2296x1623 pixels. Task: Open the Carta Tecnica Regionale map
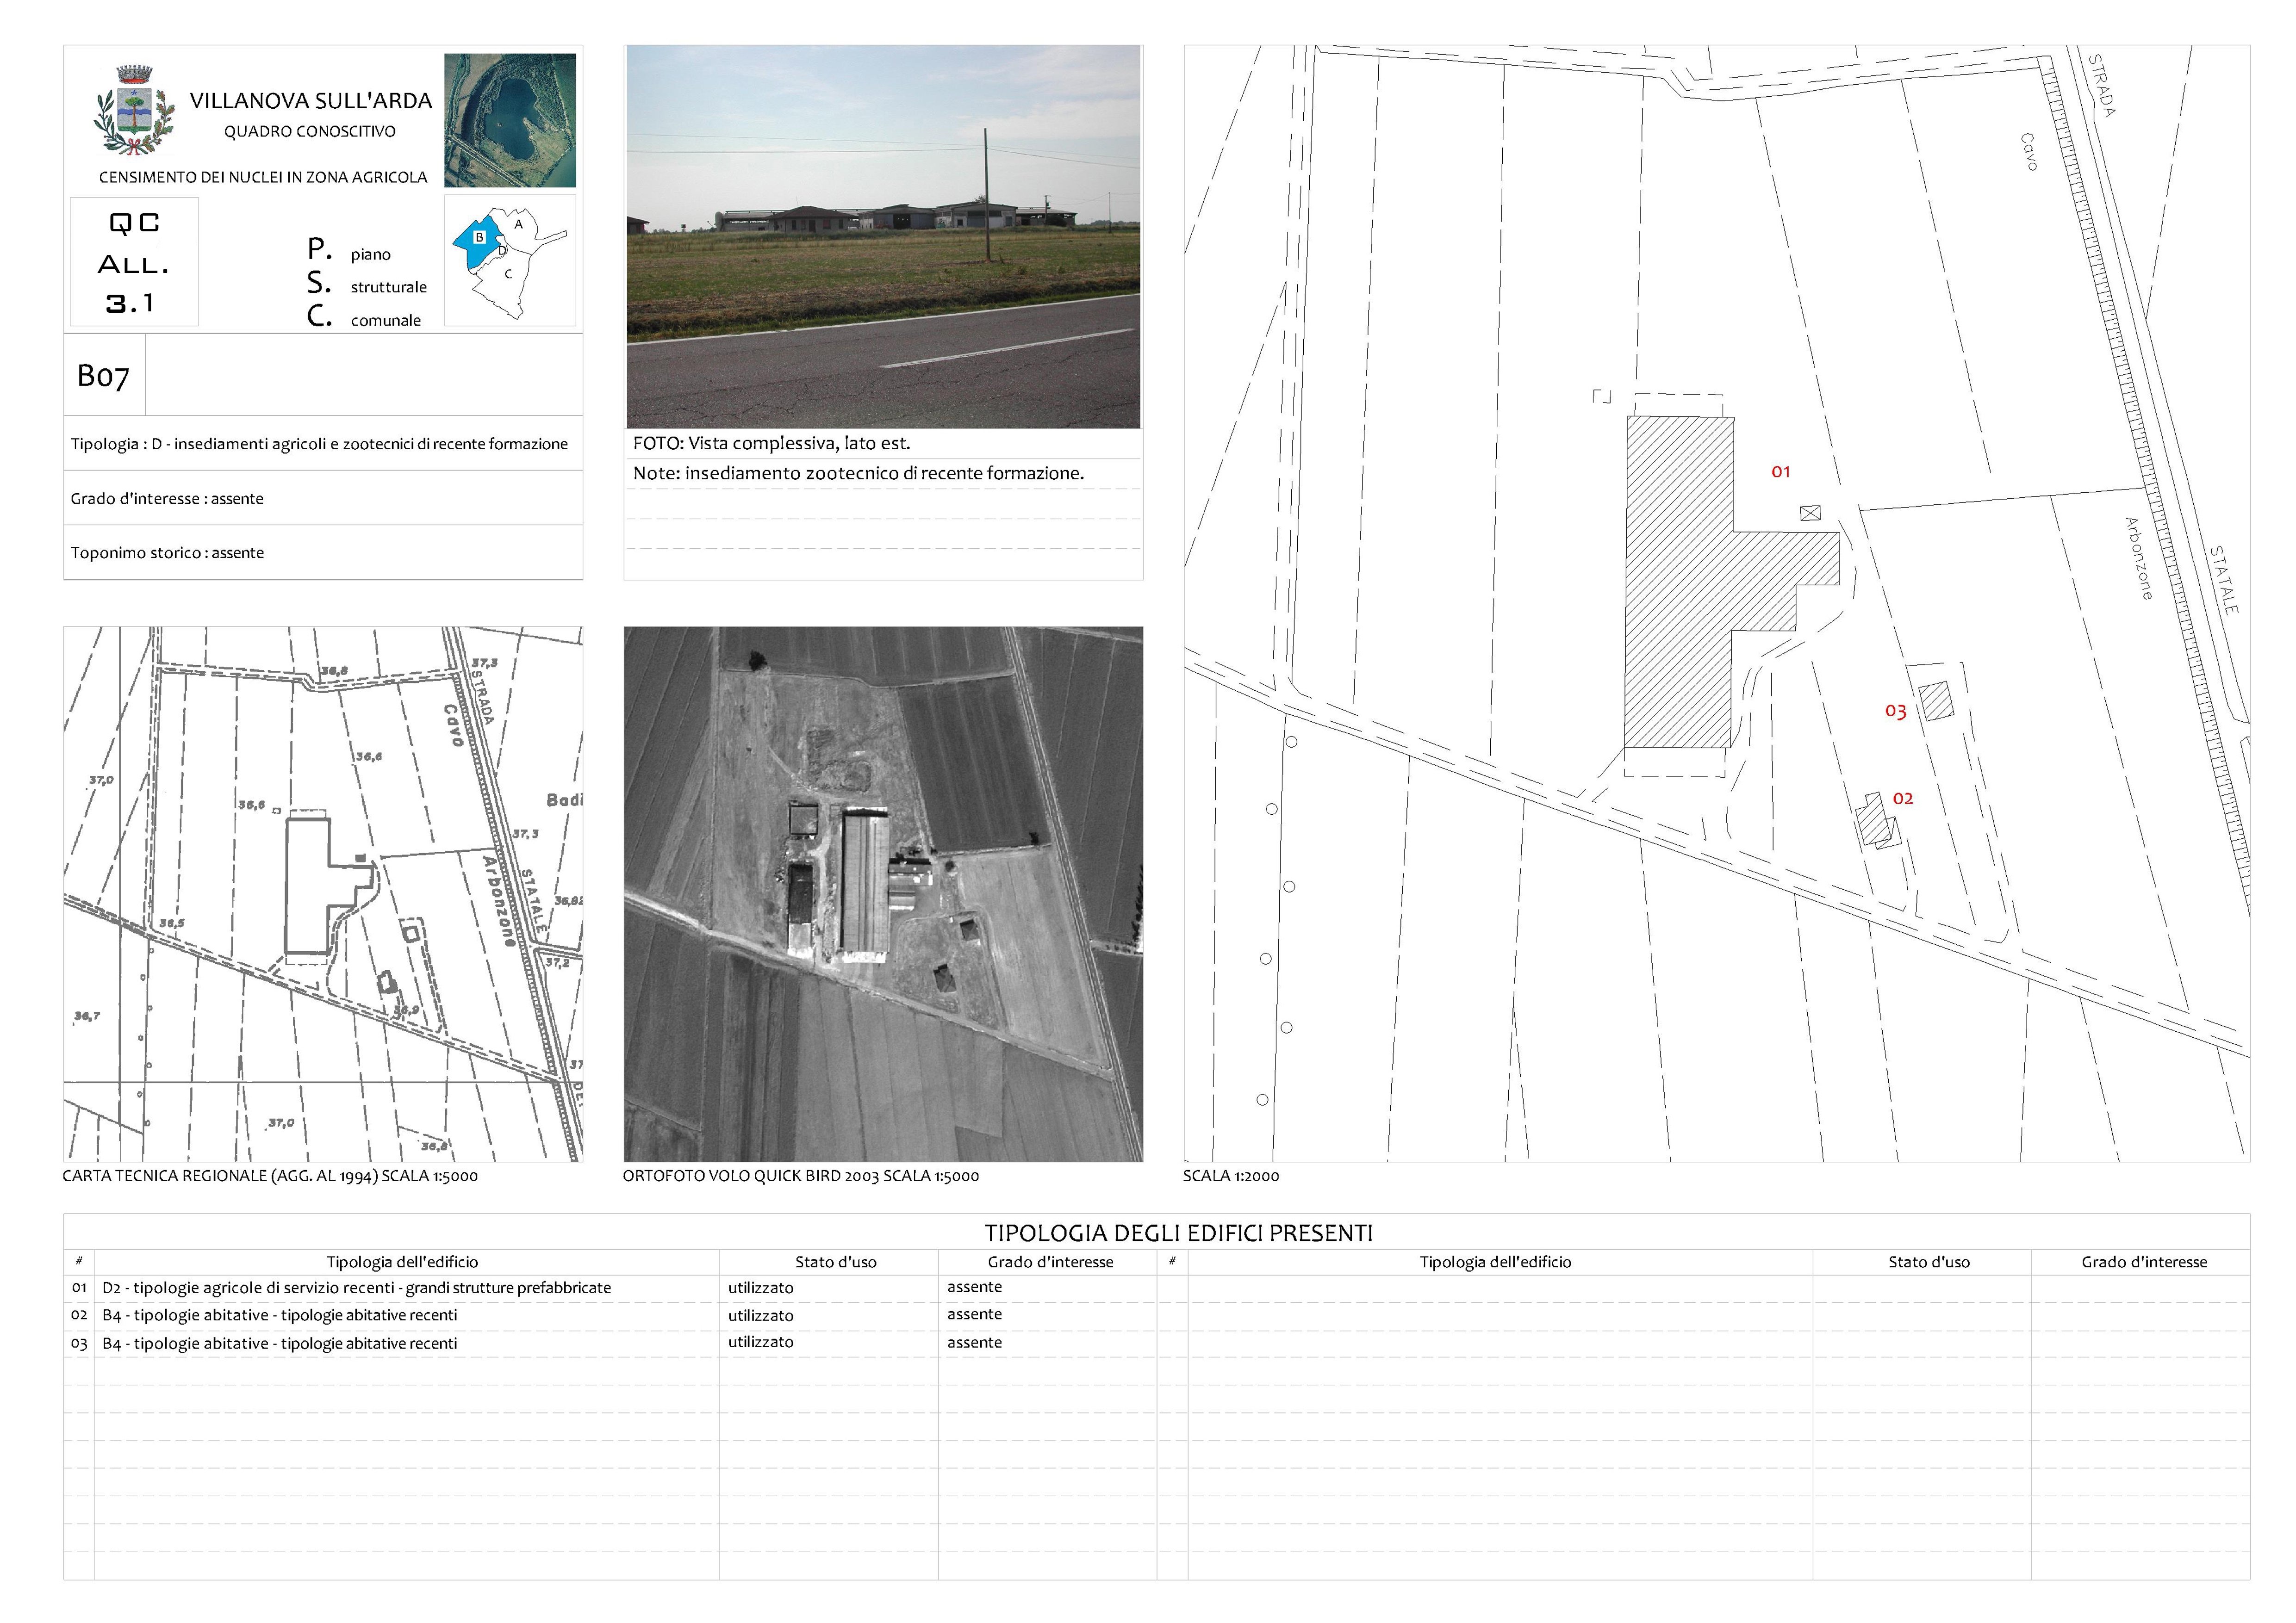323,893
